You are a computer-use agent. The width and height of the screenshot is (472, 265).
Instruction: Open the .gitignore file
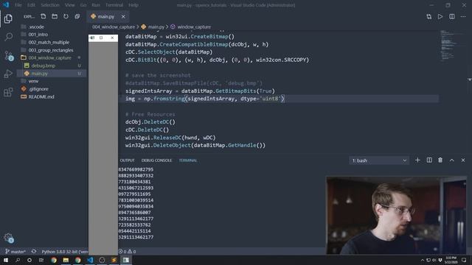coord(52,89)
